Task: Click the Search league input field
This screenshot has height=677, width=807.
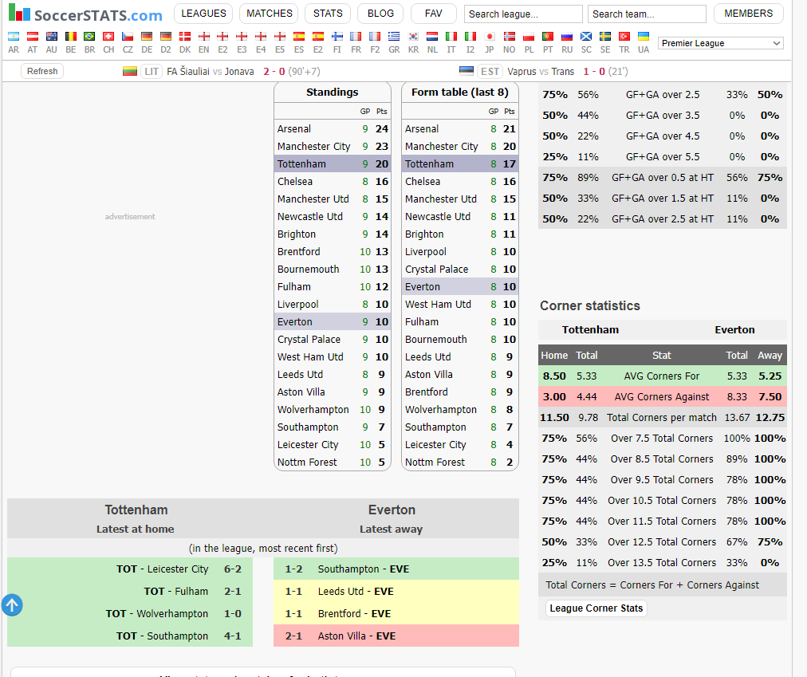Action: click(523, 14)
